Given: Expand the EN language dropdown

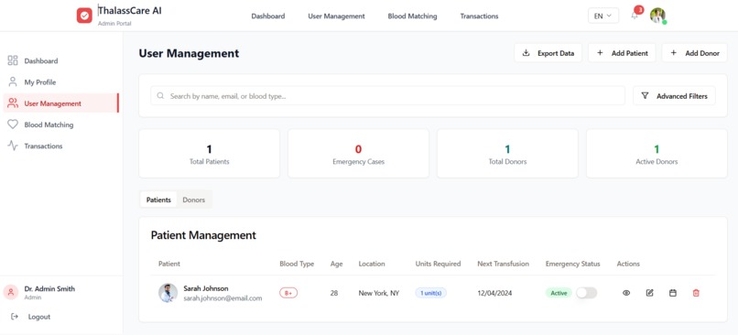Looking at the screenshot, I should [602, 16].
